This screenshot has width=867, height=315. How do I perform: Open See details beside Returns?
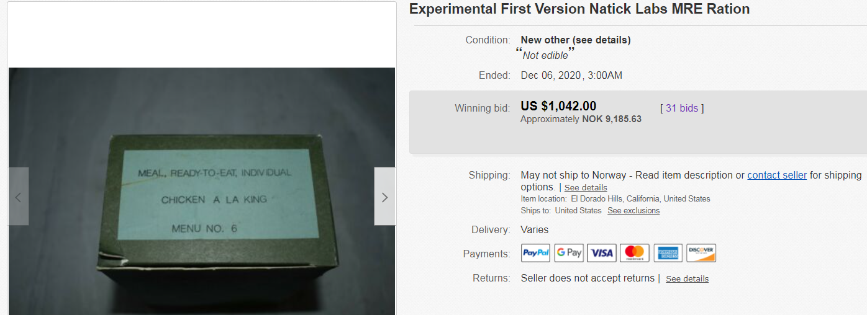[x=687, y=279]
